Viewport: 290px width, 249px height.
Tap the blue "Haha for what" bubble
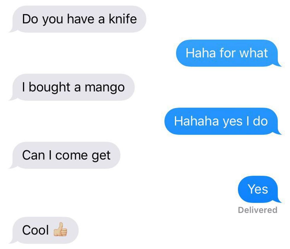click(x=228, y=53)
